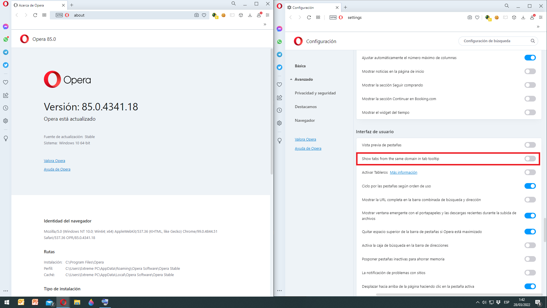Click reload button in settings window

[309, 17]
